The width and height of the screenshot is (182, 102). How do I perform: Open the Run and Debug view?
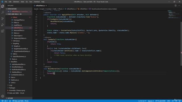tap(3, 25)
